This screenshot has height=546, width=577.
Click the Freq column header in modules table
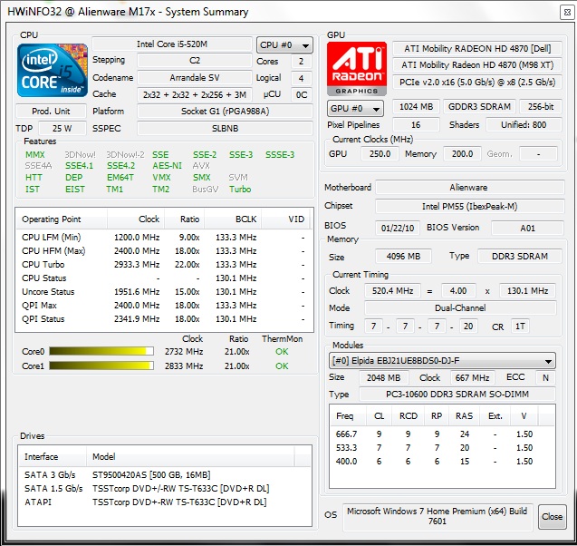[348, 416]
